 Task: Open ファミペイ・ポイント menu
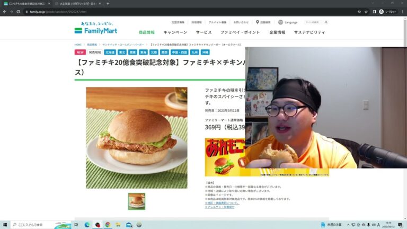click(240, 32)
